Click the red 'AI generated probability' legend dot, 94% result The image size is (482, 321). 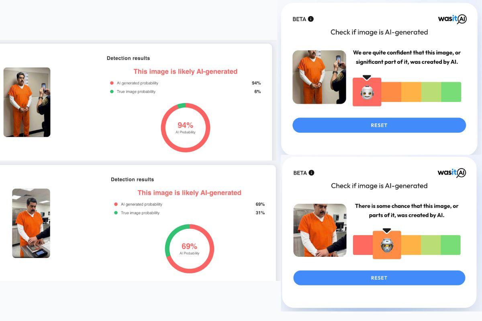[x=112, y=83]
